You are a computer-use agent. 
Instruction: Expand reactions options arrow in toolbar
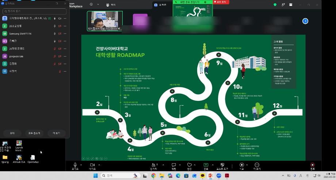tap(195, 165)
